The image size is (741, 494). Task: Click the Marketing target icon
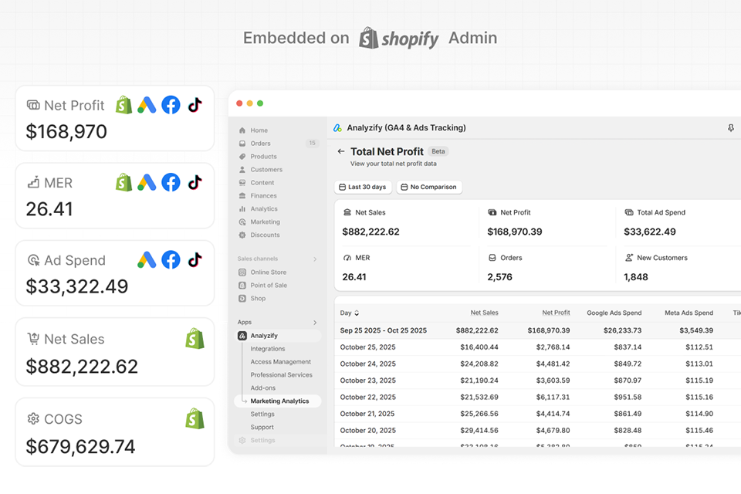click(242, 222)
